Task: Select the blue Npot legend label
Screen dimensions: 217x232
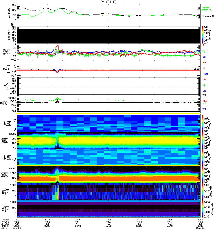Action: (205, 74)
